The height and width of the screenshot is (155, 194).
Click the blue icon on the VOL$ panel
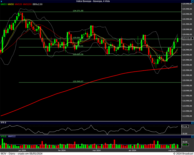192,136
